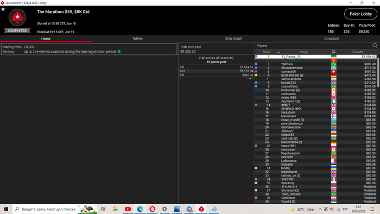Open Task View in taskbar
The width and height of the screenshot is (380, 214).
pyautogui.click(x=103, y=209)
